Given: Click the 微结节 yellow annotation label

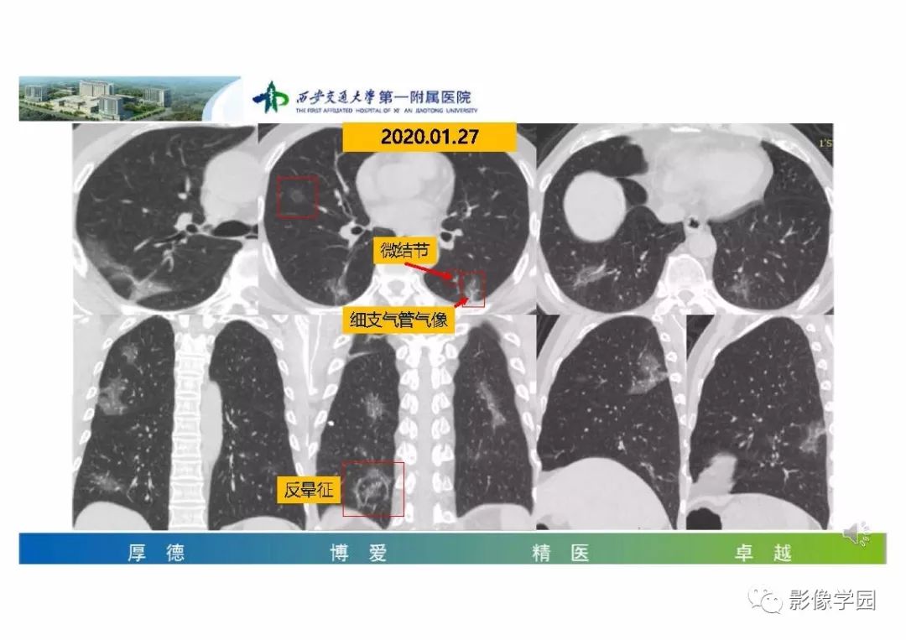Looking at the screenshot, I should [405, 251].
